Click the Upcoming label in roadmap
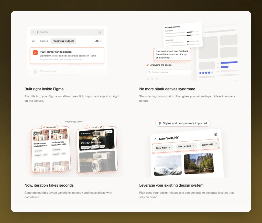 click(169, 40)
